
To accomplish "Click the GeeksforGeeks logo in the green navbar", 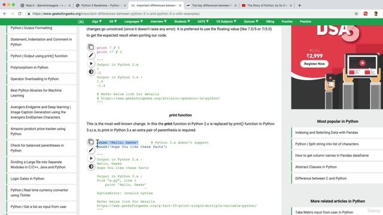I will (81, 21).
